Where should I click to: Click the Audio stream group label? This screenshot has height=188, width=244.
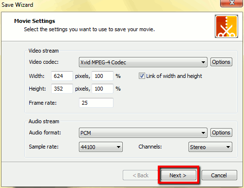click(44, 121)
